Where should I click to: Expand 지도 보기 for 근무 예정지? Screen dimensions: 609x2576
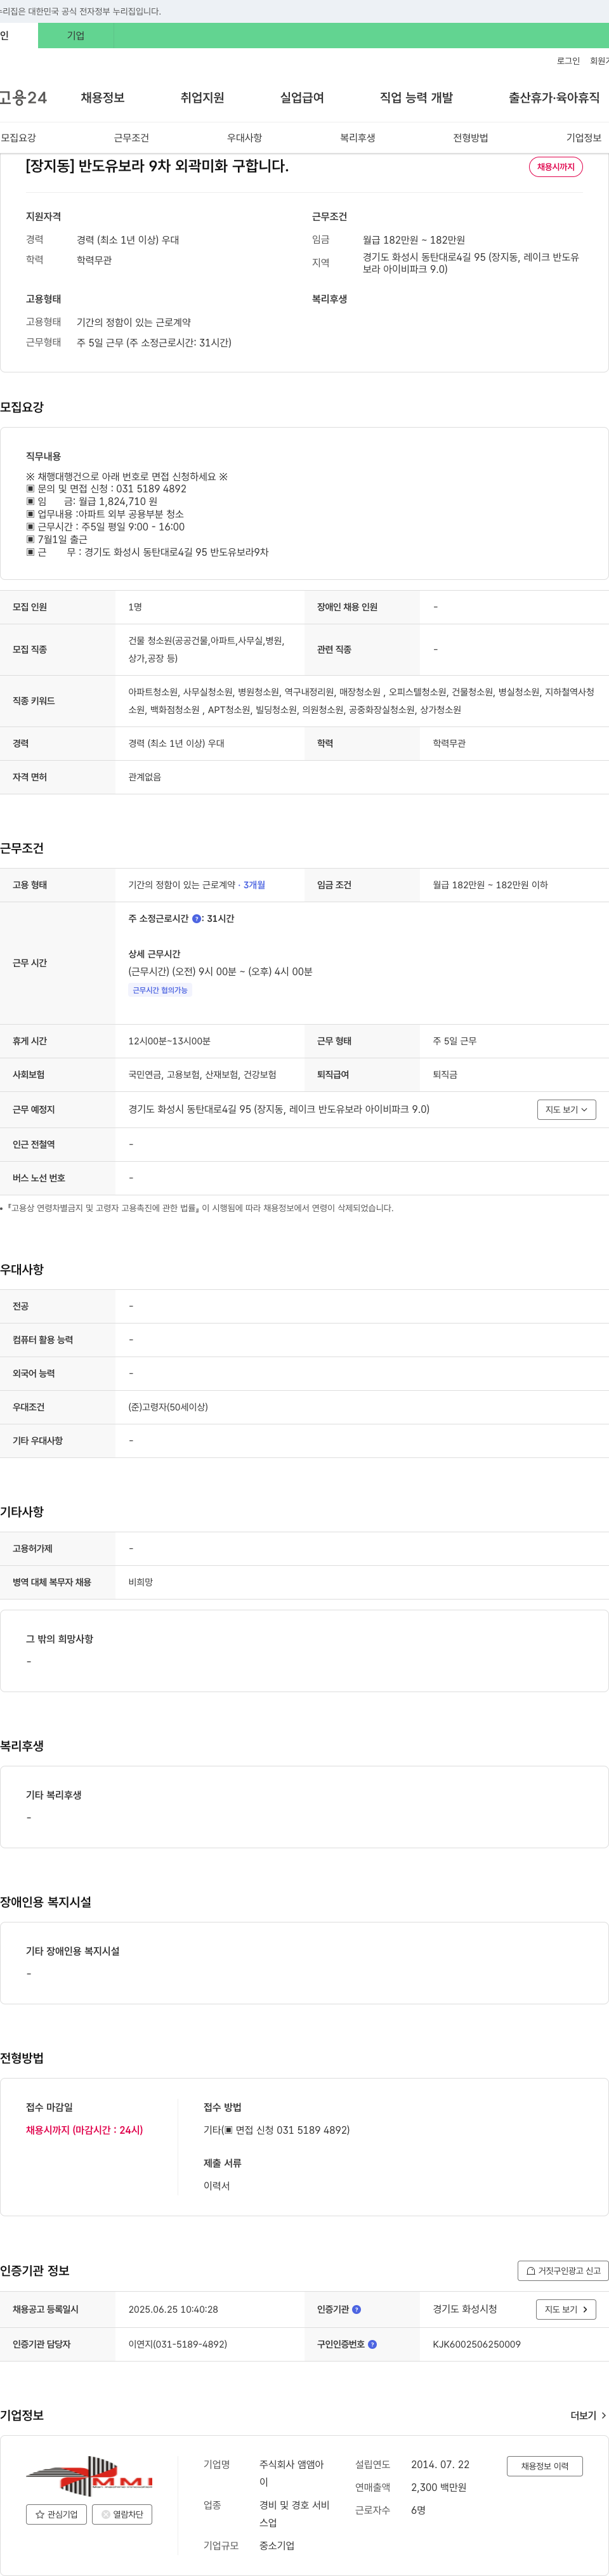[x=566, y=1109]
